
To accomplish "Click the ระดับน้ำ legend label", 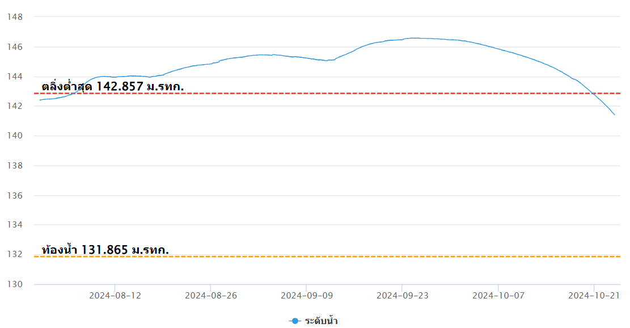I will [x=321, y=321].
